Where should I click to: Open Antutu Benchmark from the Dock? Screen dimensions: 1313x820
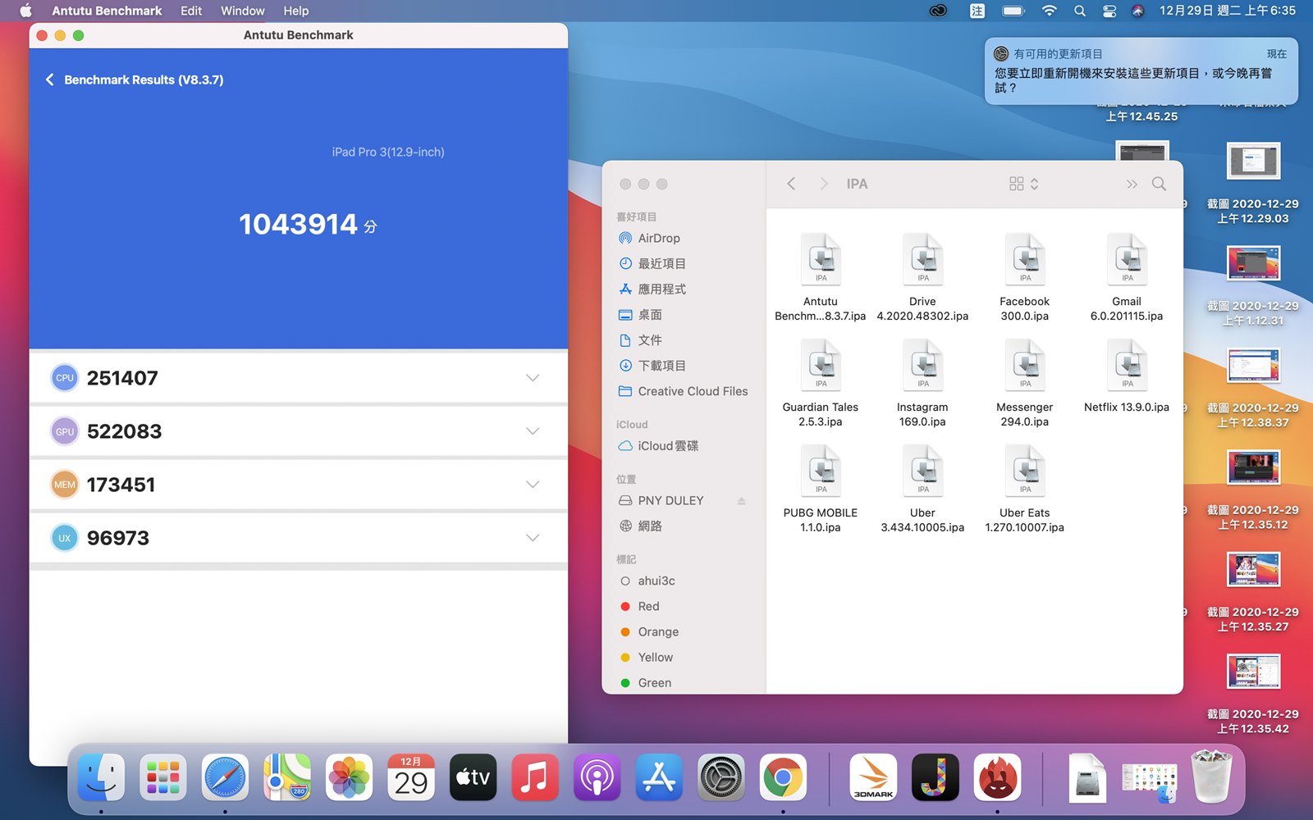point(996,777)
